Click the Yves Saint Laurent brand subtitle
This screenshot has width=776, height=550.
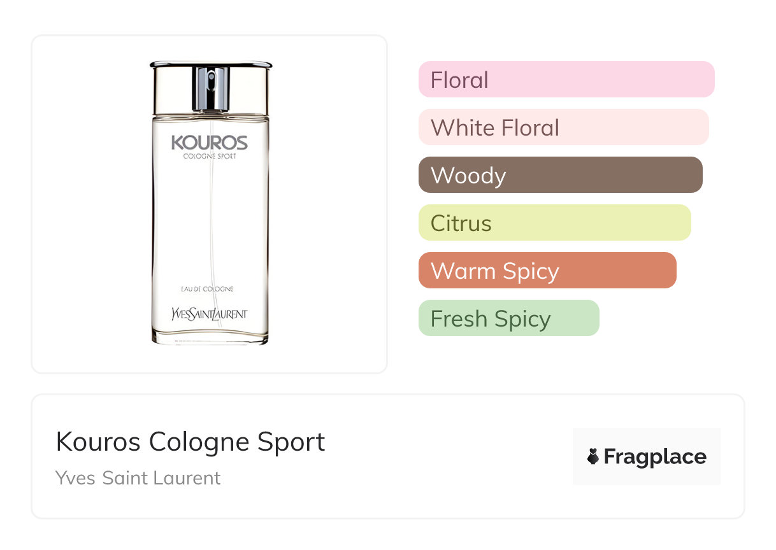pyautogui.click(x=138, y=478)
